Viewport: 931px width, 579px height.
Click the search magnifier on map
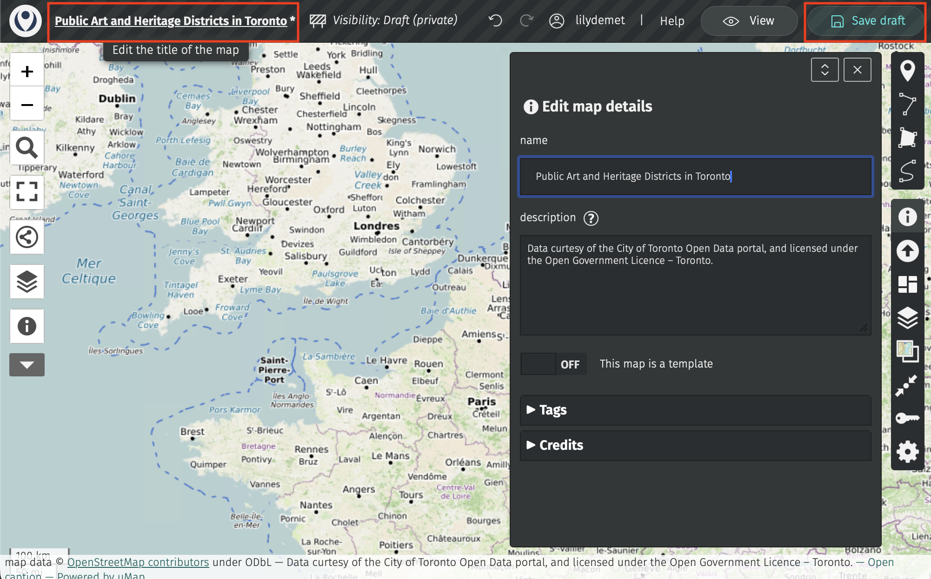pos(27,148)
